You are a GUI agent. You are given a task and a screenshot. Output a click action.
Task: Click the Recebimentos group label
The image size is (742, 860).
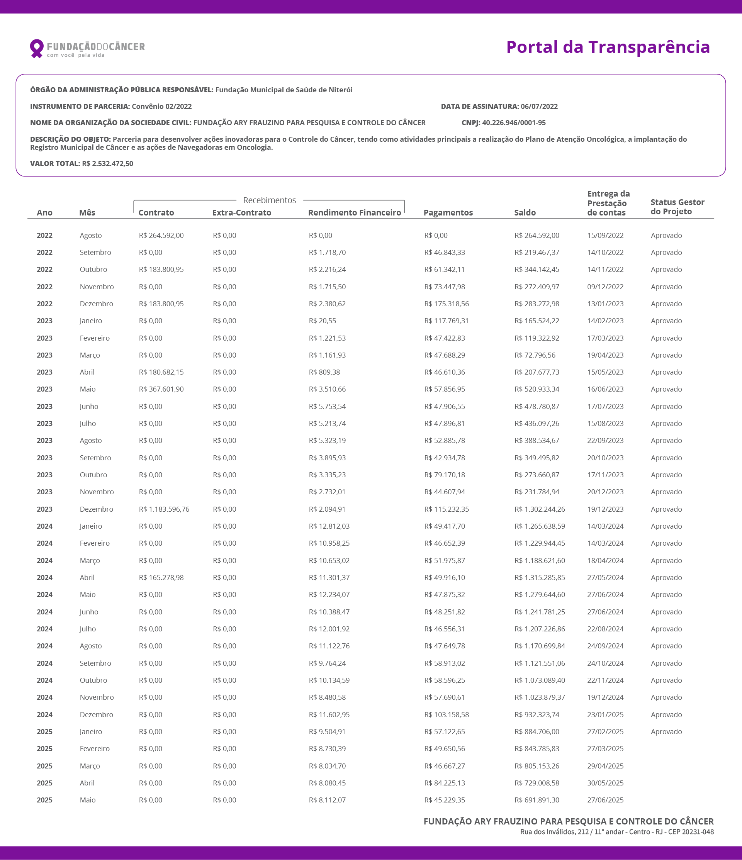pos(270,200)
